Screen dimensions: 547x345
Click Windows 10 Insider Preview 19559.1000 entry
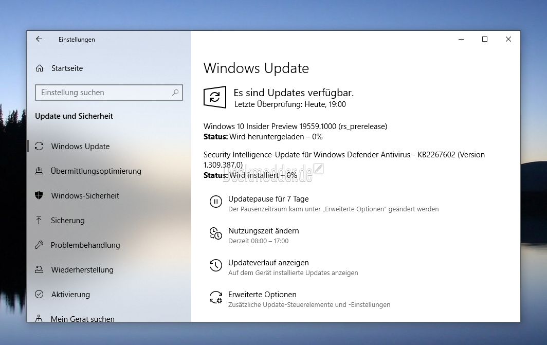[x=295, y=126]
